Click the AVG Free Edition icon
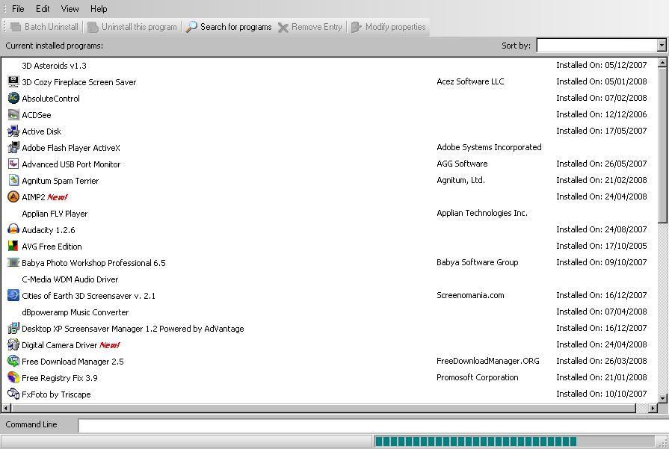 13,246
